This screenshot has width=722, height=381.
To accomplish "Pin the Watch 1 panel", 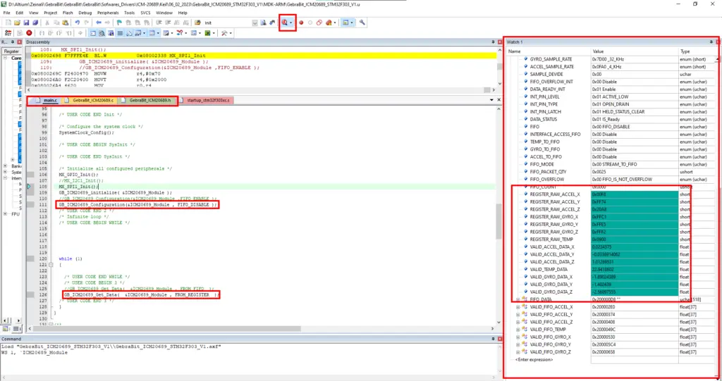I will (x=711, y=42).
